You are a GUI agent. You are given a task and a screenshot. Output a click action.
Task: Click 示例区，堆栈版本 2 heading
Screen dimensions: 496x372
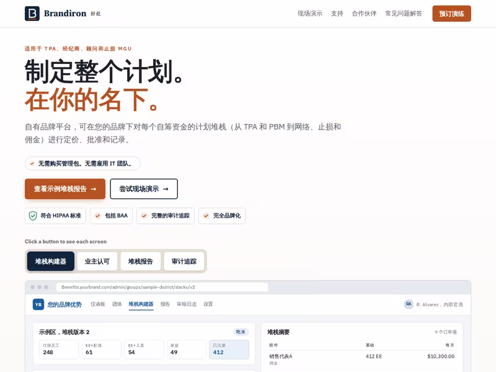[64, 332]
